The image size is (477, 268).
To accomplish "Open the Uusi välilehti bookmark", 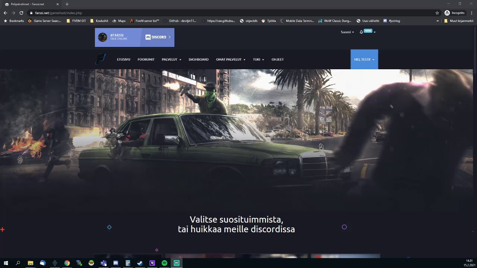I will click(x=368, y=21).
